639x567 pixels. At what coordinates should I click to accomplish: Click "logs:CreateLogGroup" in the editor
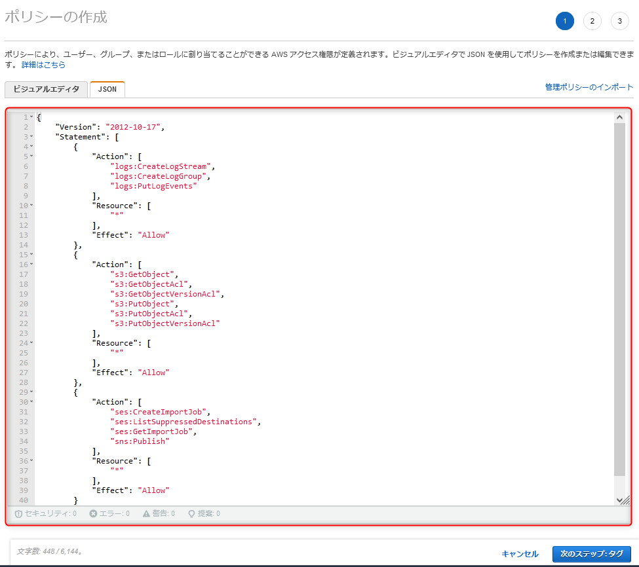158,176
